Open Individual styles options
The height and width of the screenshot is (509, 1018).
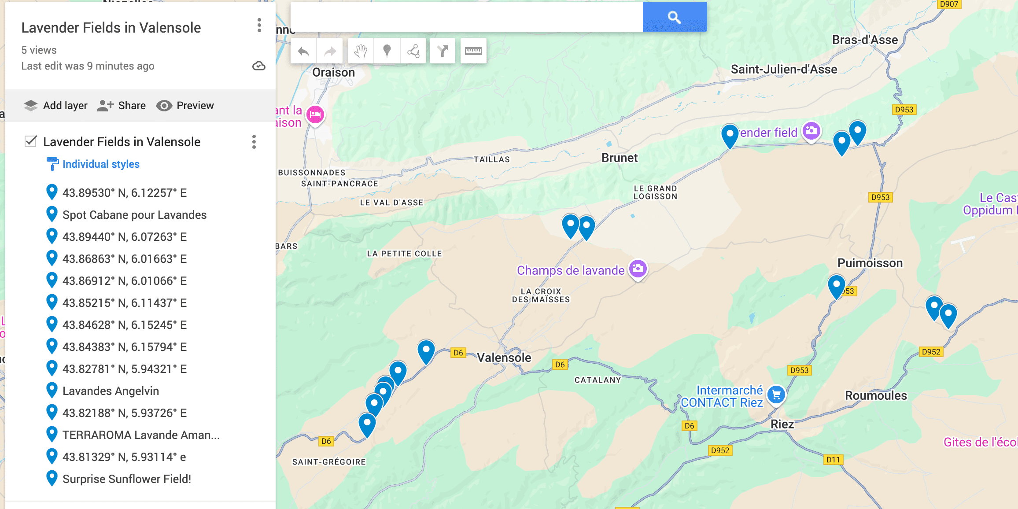pyautogui.click(x=101, y=164)
